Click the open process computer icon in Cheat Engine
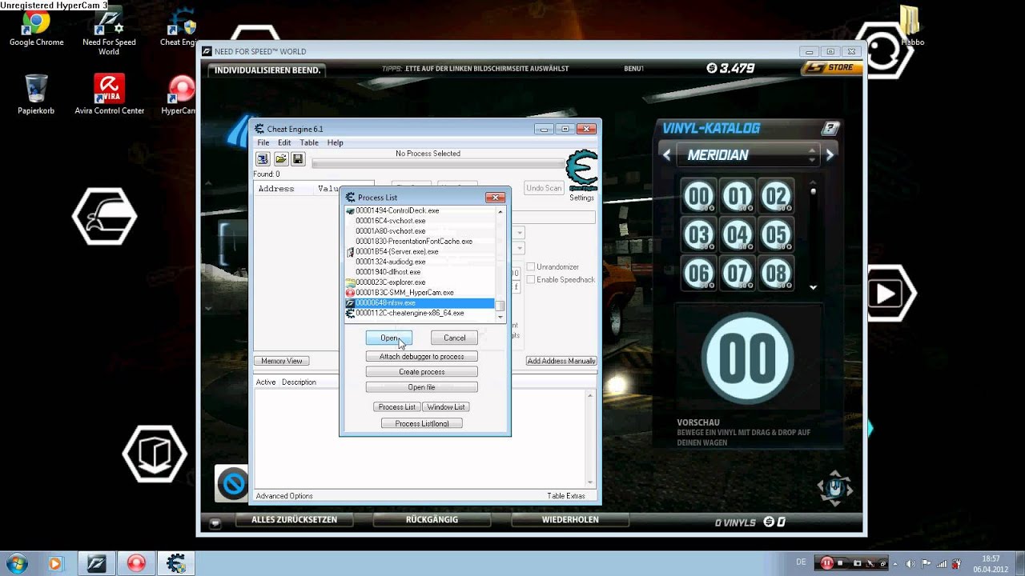 click(x=263, y=159)
